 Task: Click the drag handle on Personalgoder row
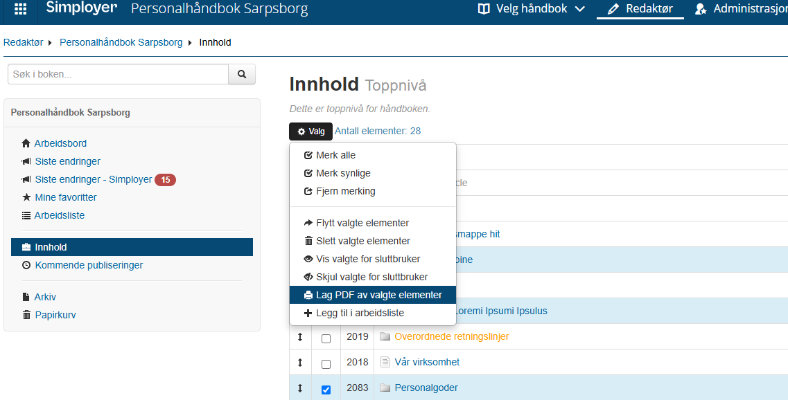[x=300, y=388]
